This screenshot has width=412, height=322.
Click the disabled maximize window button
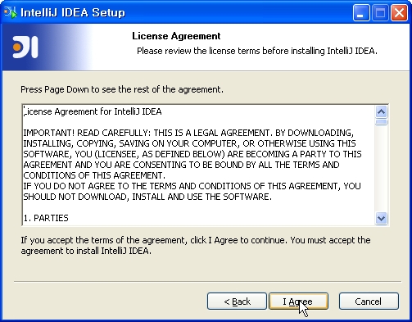click(x=380, y=12)
